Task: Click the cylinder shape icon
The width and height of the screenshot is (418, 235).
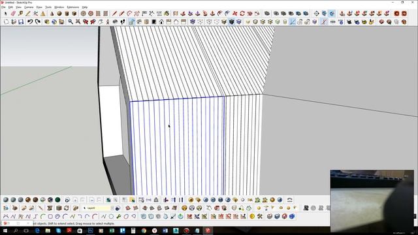Action: 67,13
